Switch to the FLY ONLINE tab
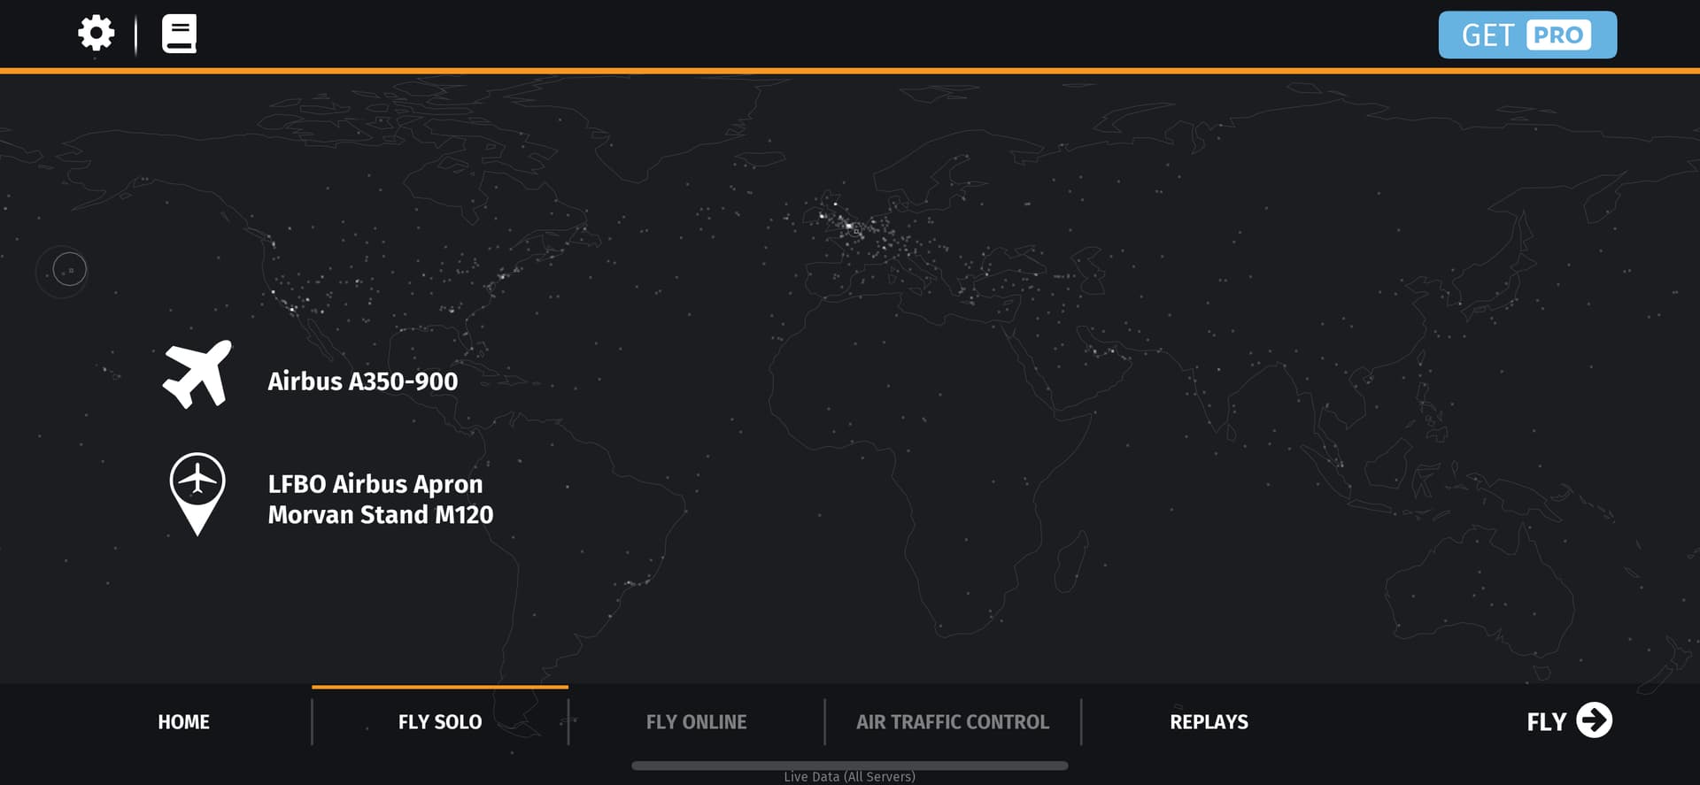 coord(696,722)
